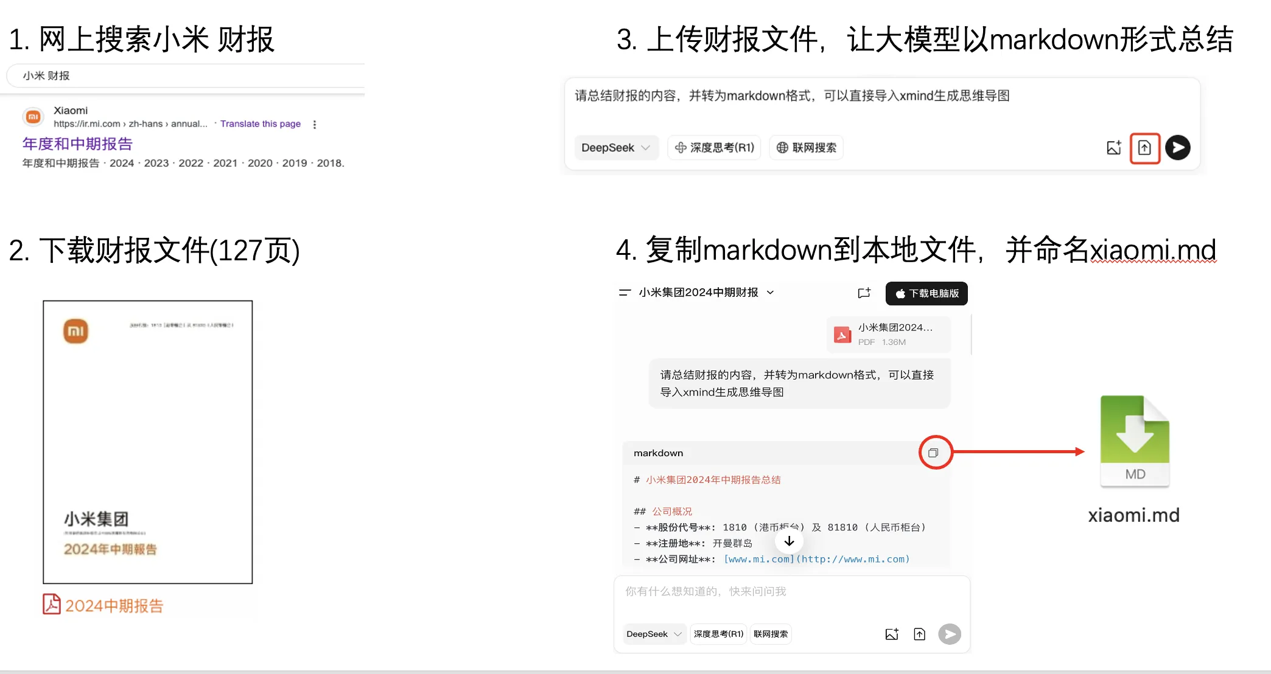This screenshot has width=1271, height=674.
Task: Open the DeepSeek model dropdown
Action: 616,147
